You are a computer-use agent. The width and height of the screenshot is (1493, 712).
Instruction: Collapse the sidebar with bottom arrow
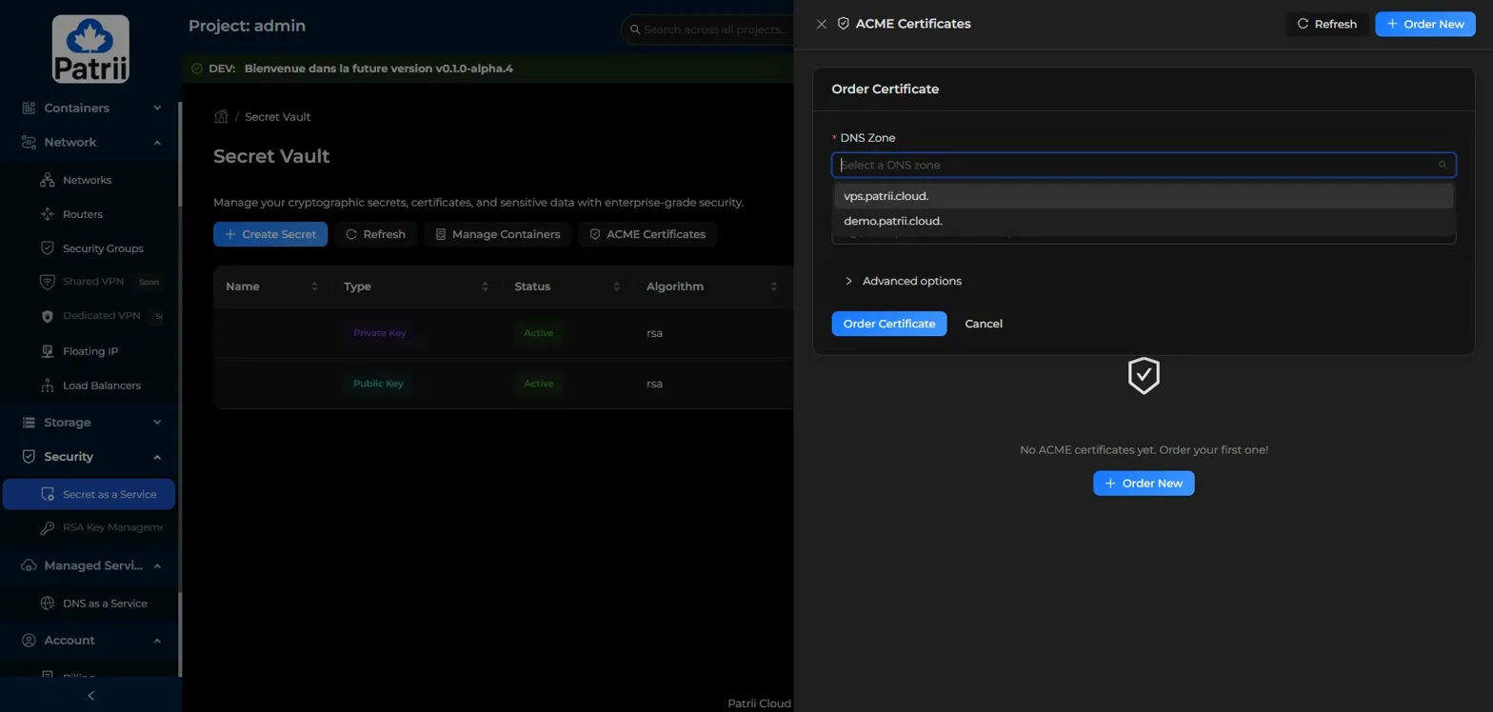[x=90, y=696]
